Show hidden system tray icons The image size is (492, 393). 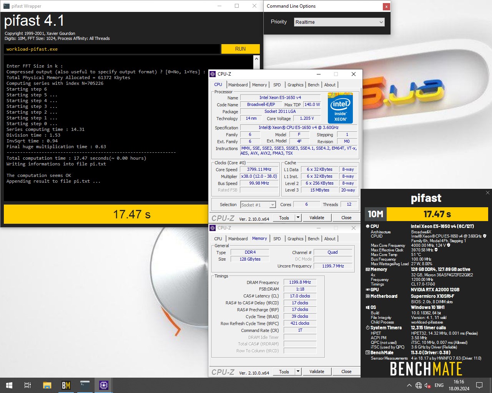(409, 385)
